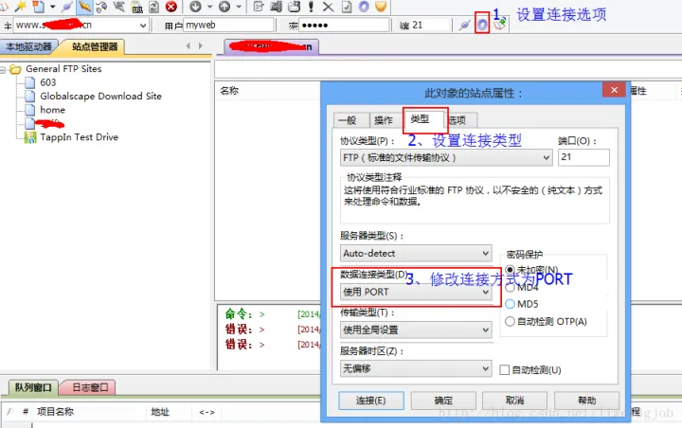Screen dimensions: 682x428
Task: Select the MD4 password protection option
Action: 510,288
